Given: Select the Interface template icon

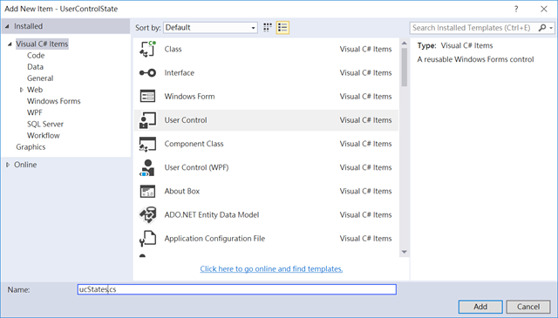Looking at the screenshot, I should (x=147, y=73).
